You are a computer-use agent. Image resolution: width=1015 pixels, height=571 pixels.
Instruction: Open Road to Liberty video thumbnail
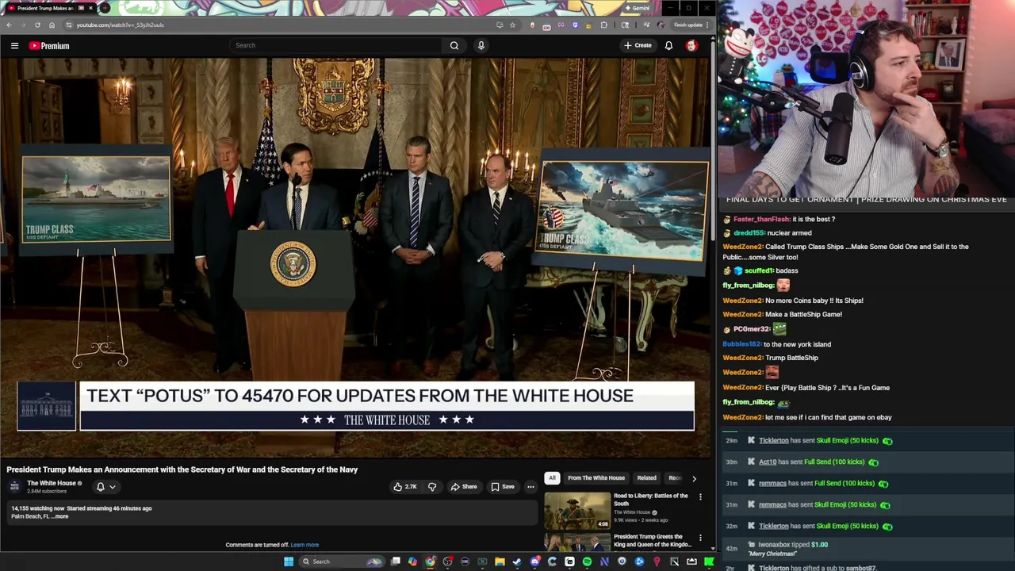(x=577, y=510)
